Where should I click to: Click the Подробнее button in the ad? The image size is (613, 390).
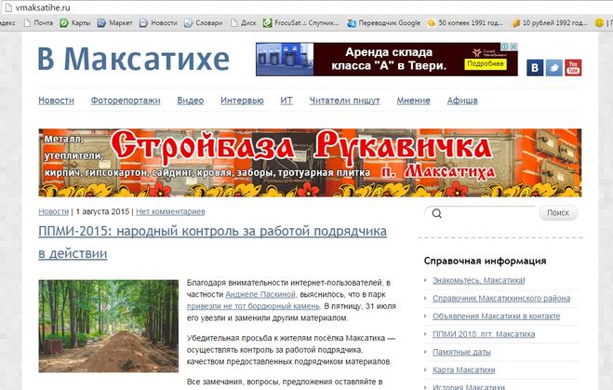point(485,64)
